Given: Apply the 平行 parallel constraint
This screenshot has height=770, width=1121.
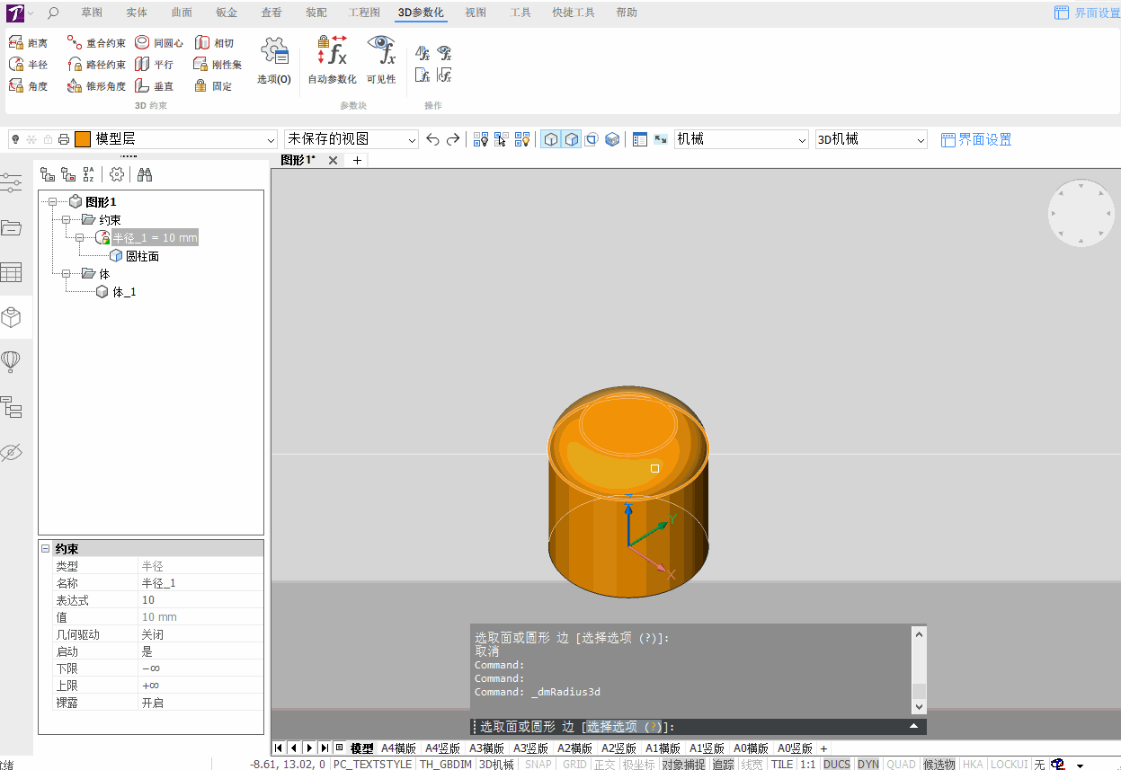Looking at the screenshot, I should 155,65.
